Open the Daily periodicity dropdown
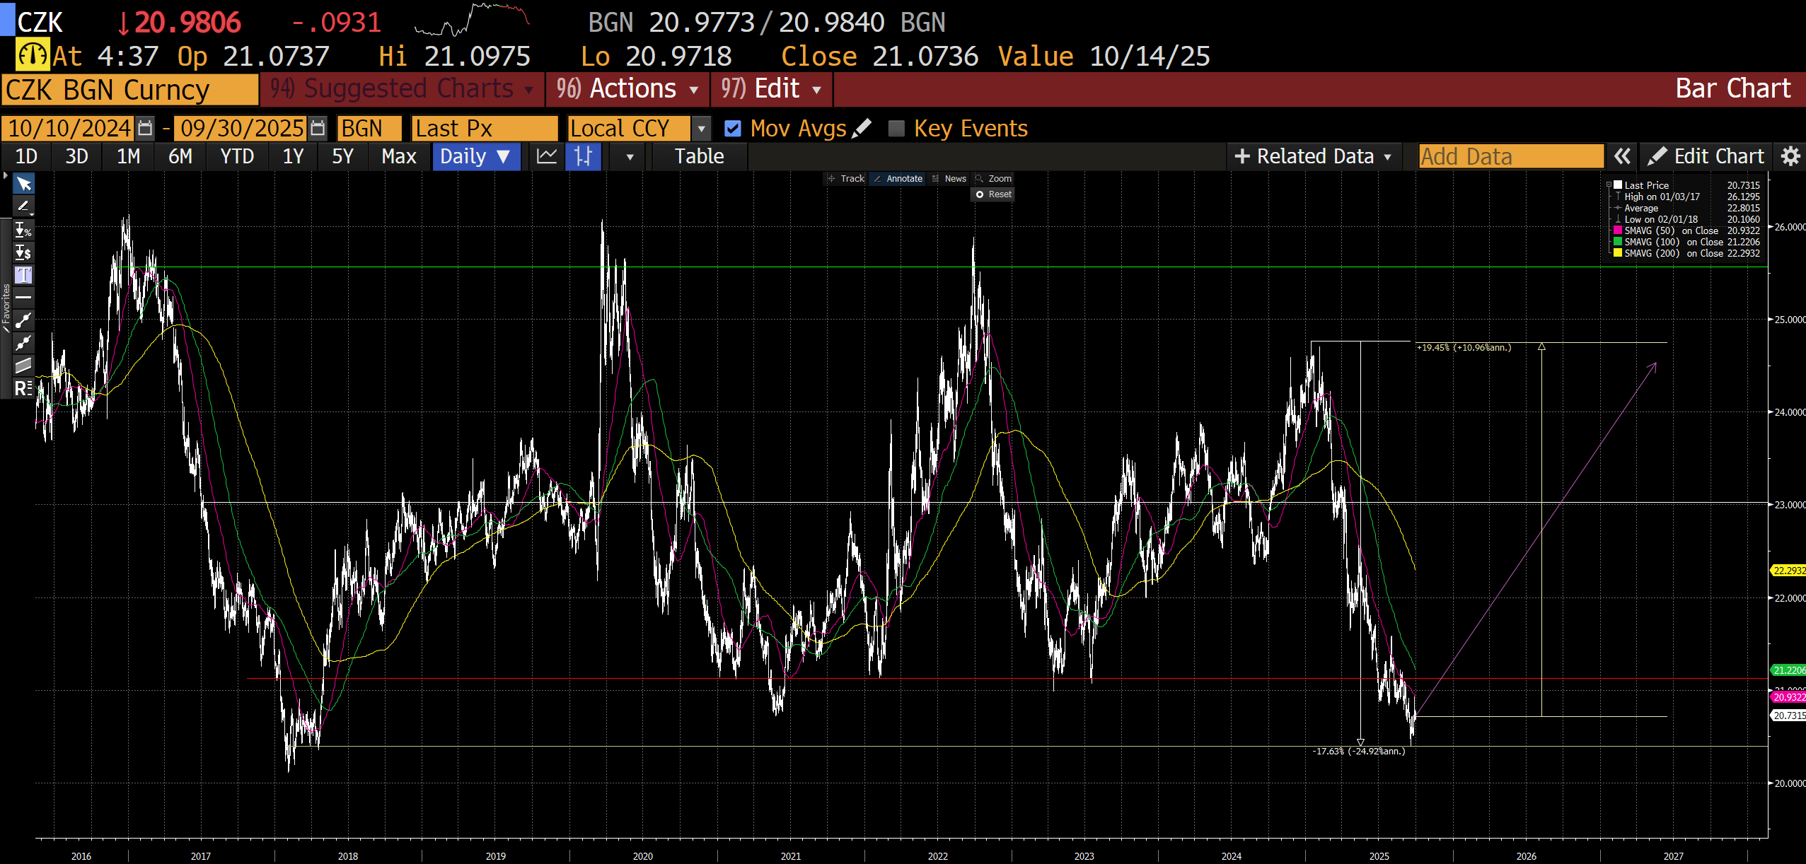1806x864 pixels. click(x=475, y=156)
